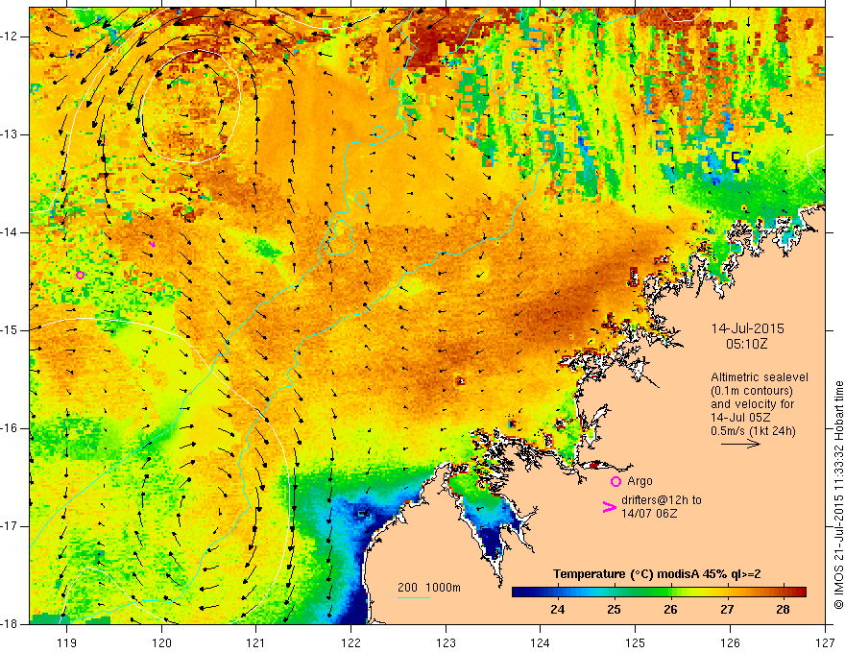This screenshot has height=653, width=845.
Task: Click the '119' longitude axis label
Action: (67, 642)
